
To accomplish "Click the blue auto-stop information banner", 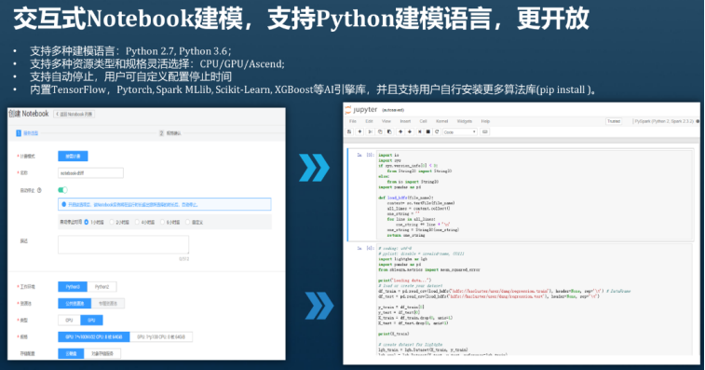I will (165, 204).
